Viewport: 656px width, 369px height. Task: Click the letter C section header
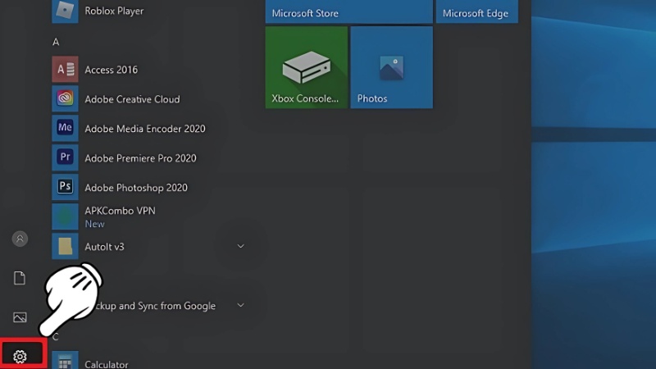point(56,336)
